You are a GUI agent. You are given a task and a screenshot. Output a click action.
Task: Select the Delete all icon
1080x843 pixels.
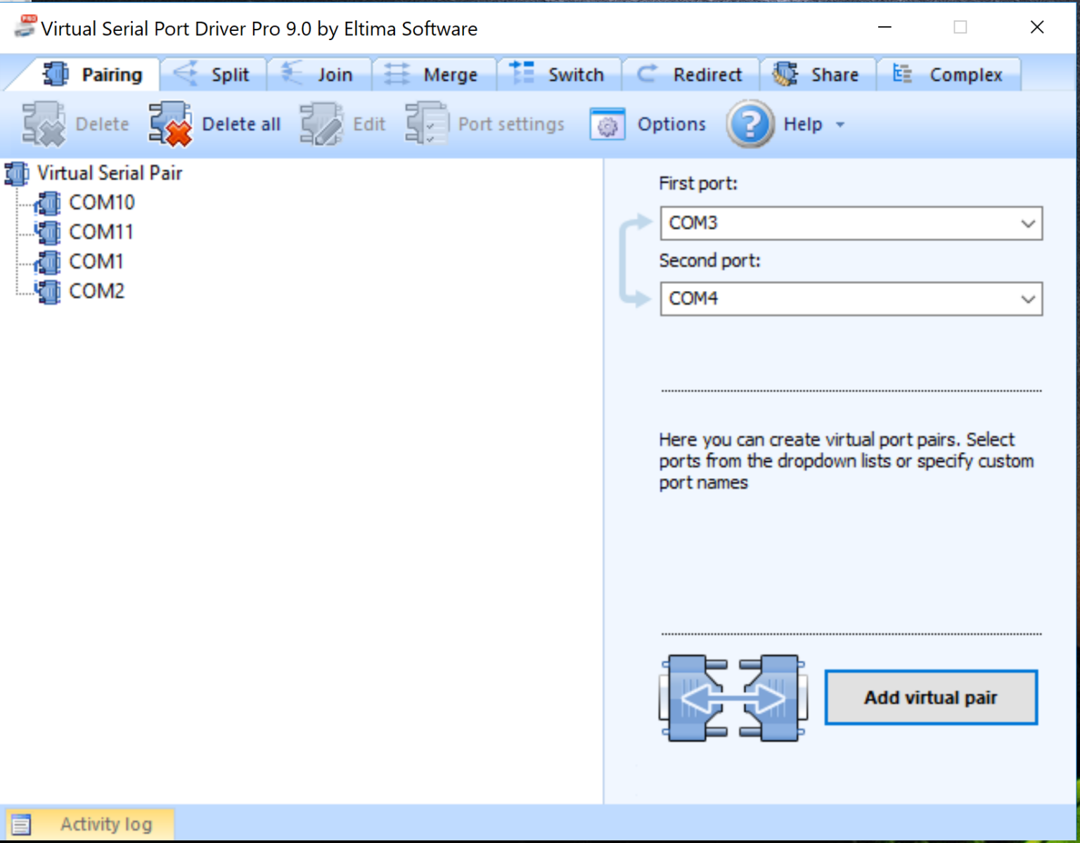click(169, 124)
